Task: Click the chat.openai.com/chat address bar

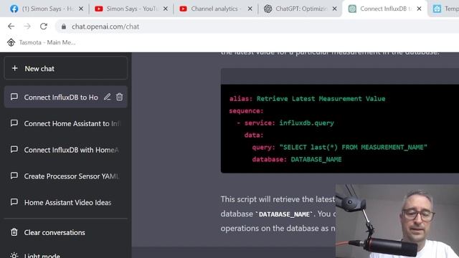Action: [257, 27]
